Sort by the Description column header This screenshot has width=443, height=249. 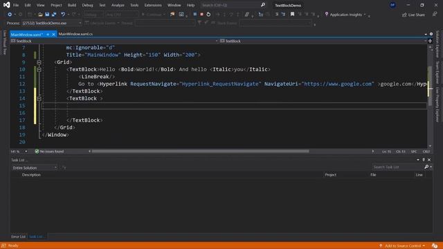tap(31, 175)
